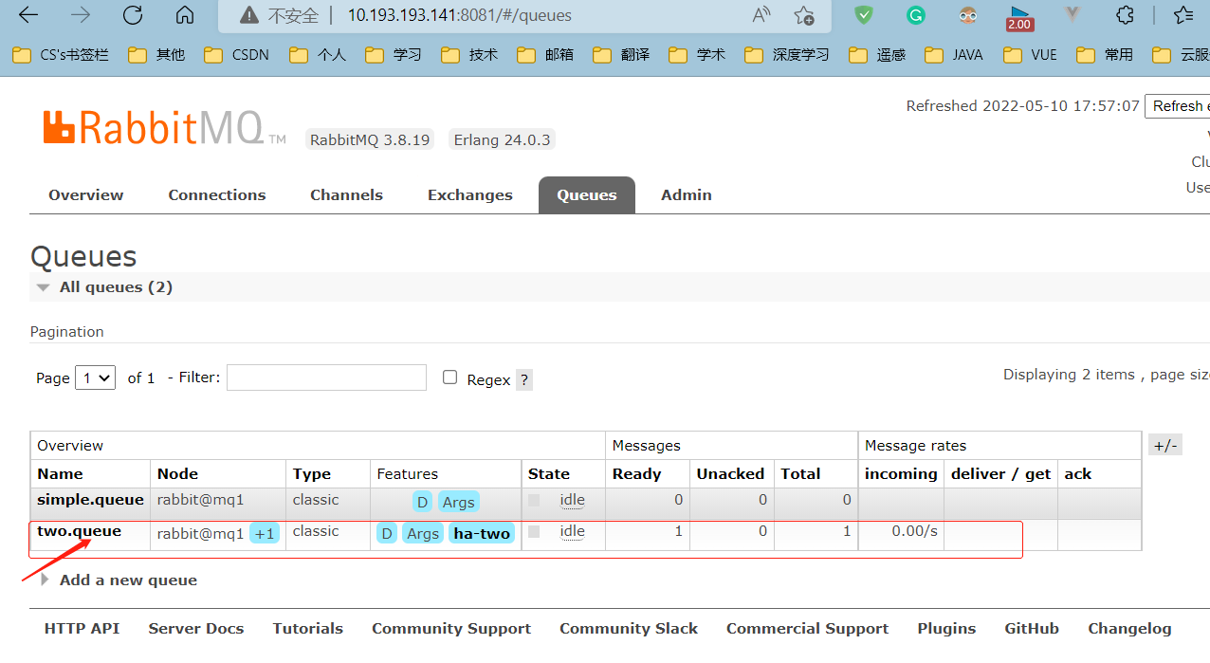
Task: Open the browser extensions puzzle icon
Action: [1125, 15]
